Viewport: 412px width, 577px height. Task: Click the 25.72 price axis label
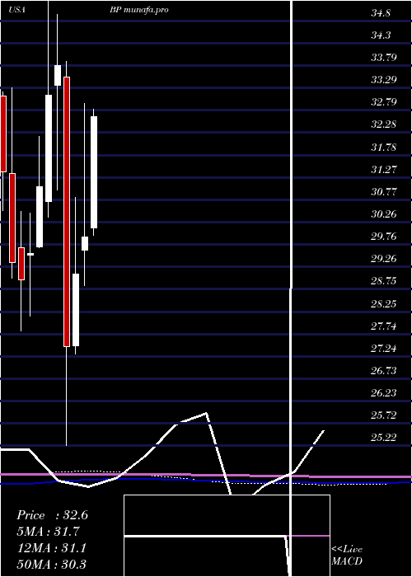(x=384, y=415)
